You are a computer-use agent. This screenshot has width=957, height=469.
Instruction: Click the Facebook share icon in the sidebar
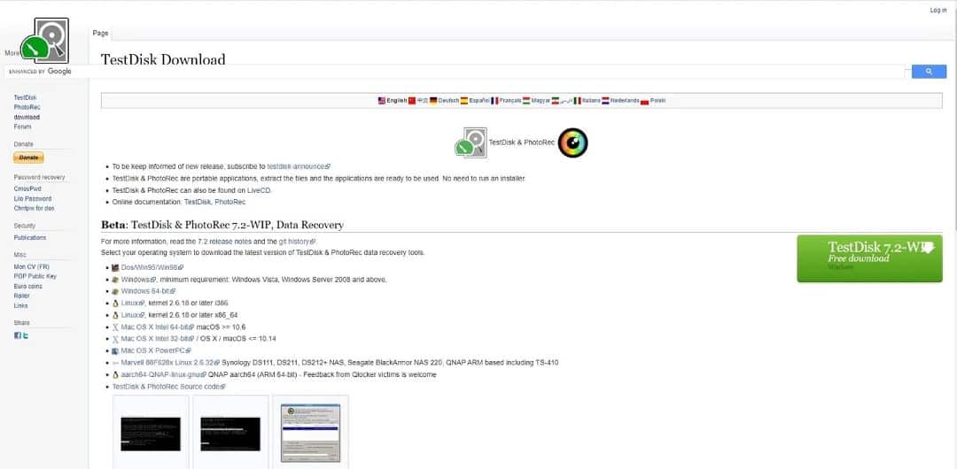tap(18, 335)
